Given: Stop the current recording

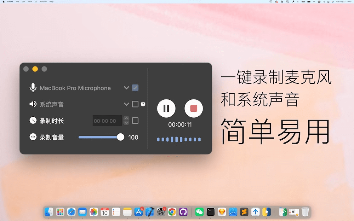Looking at the screenshot, I should pyautogui.click(x=193, y=108).
